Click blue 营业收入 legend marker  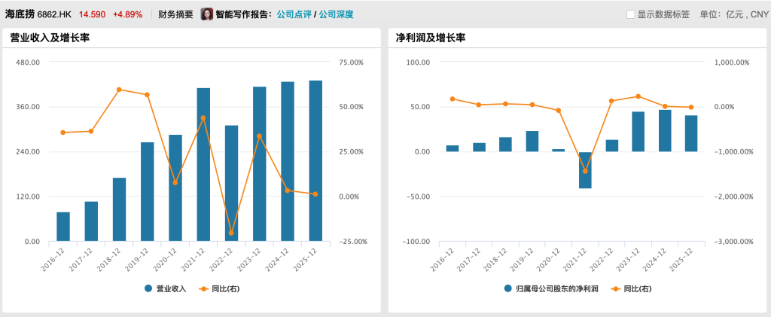pyautogui.click(x=148, y=288)
